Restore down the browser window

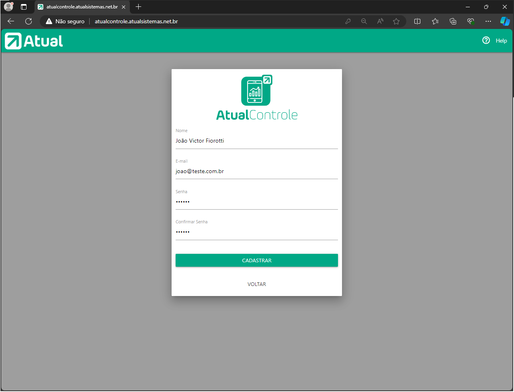pos(486,7)
